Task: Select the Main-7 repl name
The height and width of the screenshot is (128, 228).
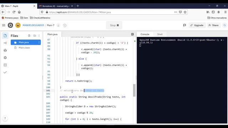Action: (x=51, y=25)
